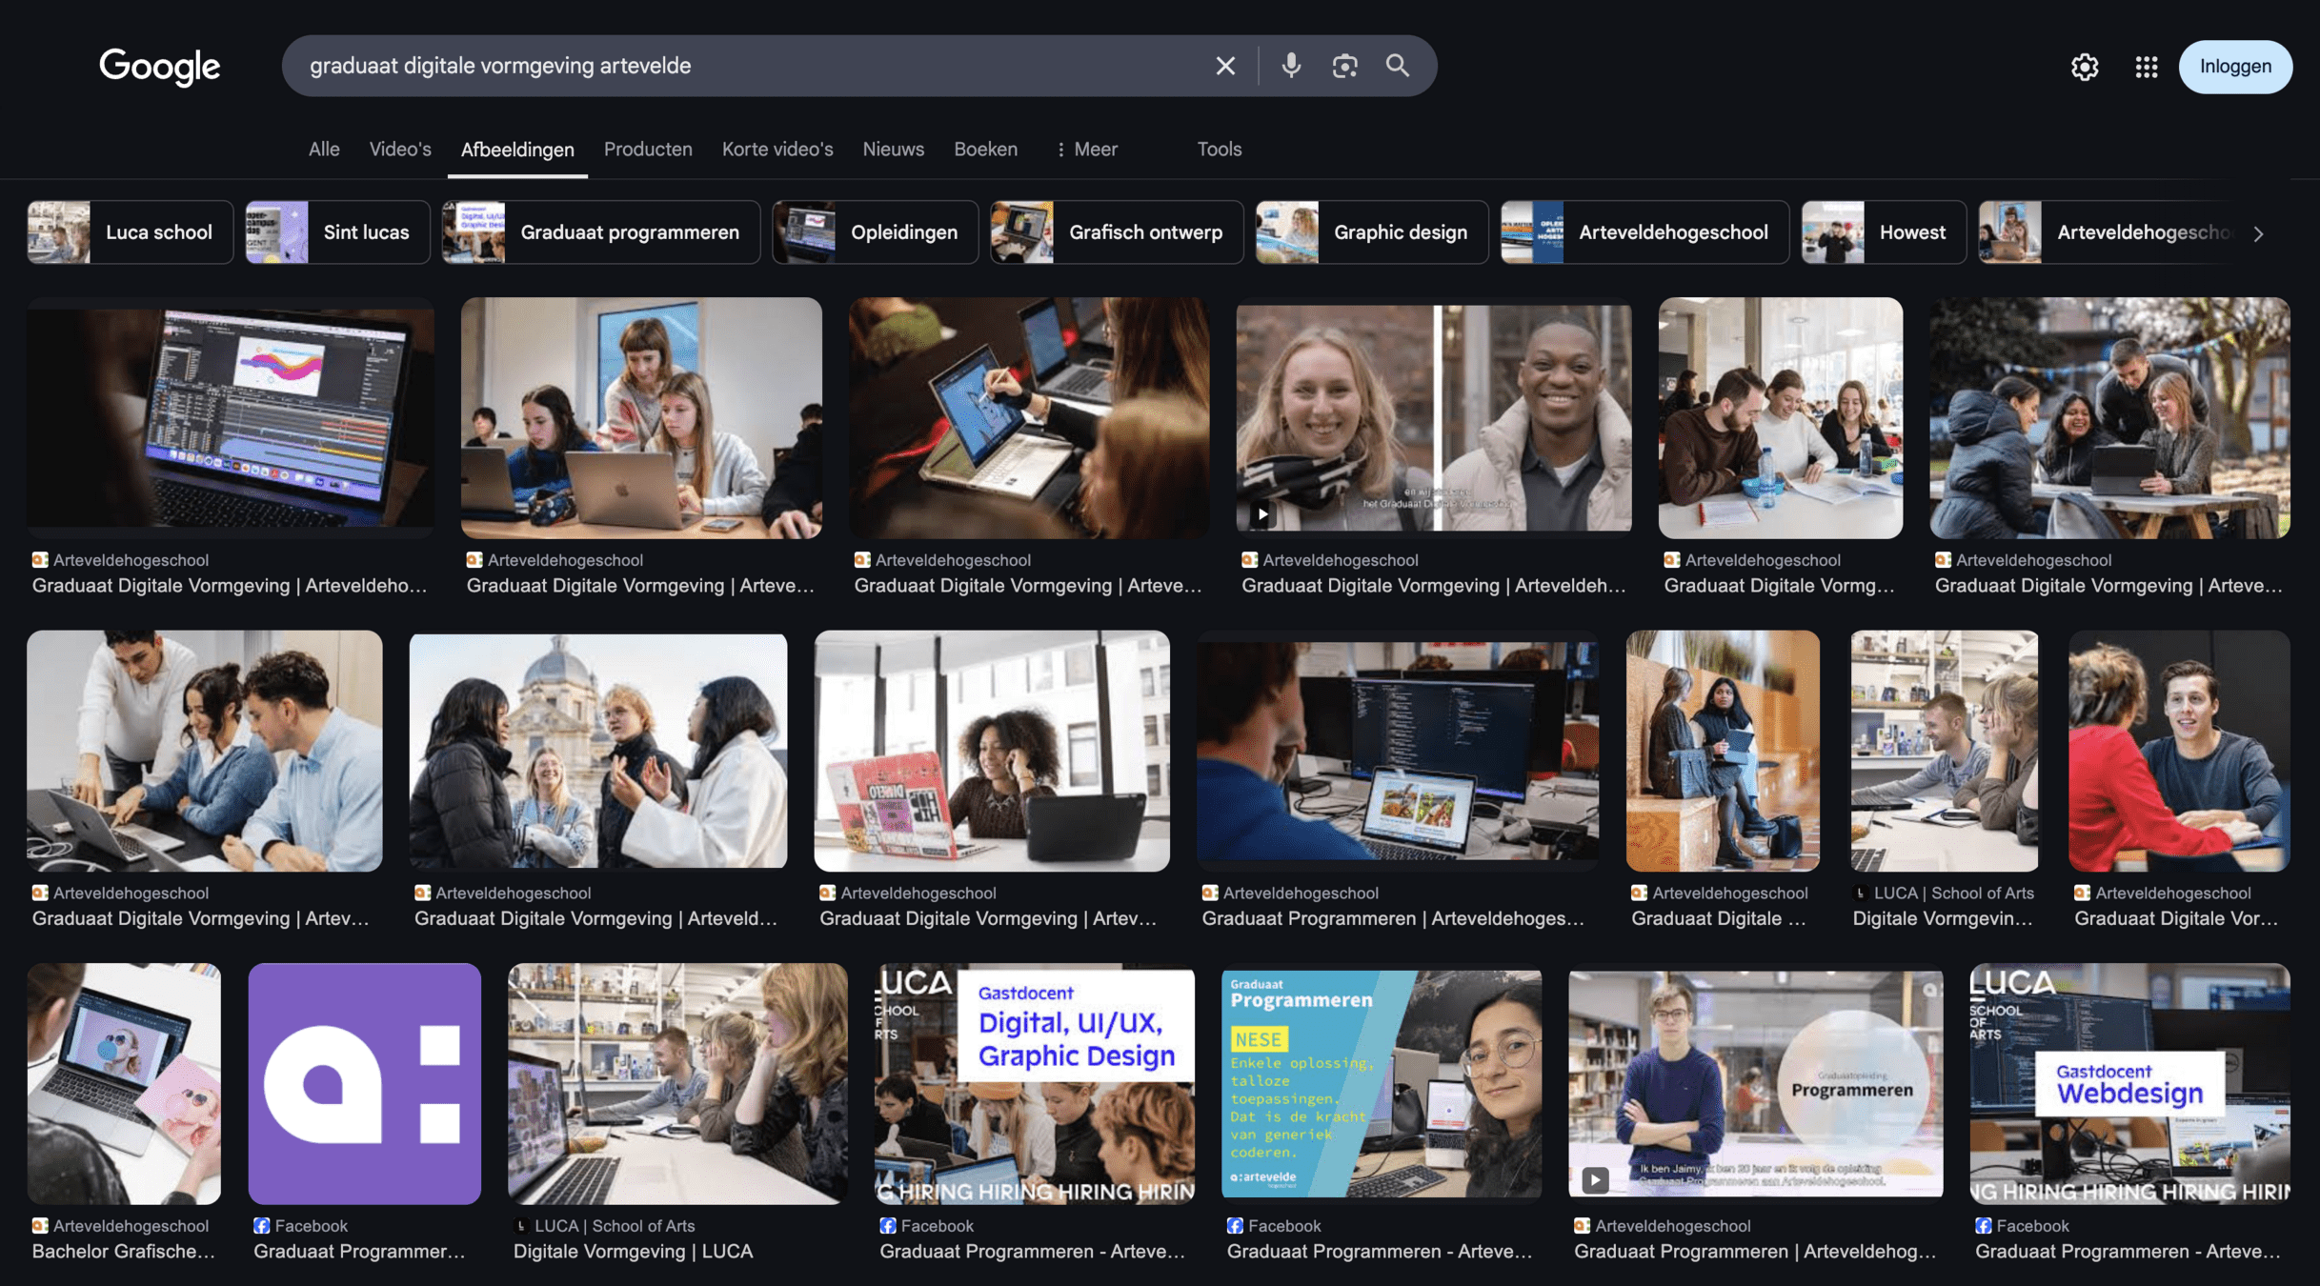Click the magnifying glass search icon

point(1397,66)
